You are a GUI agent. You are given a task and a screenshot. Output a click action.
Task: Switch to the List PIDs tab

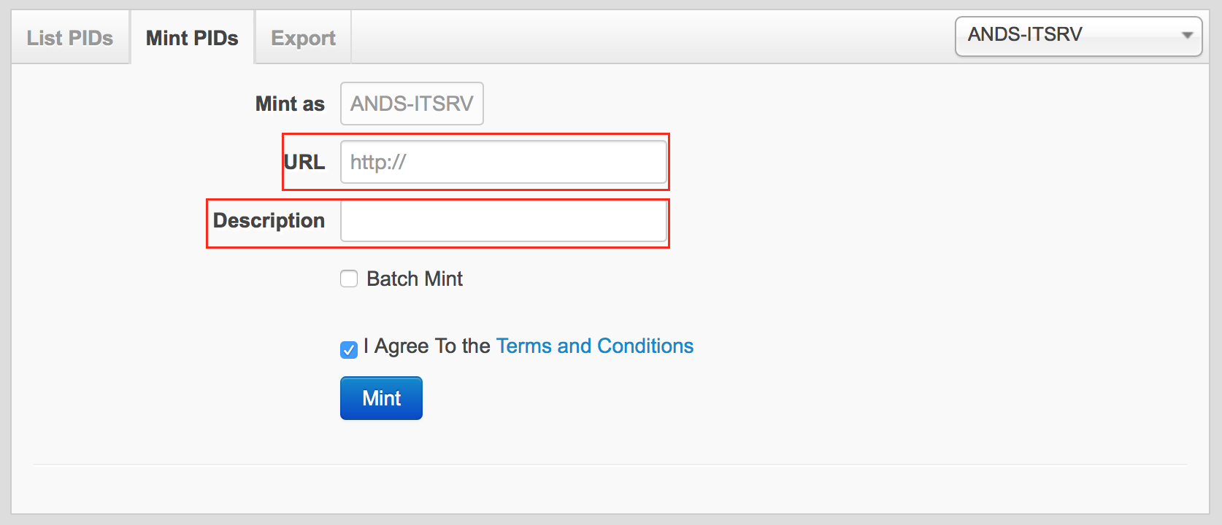[70, 38]
